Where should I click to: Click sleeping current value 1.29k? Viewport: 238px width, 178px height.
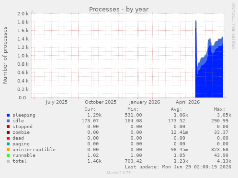(94, 115)
